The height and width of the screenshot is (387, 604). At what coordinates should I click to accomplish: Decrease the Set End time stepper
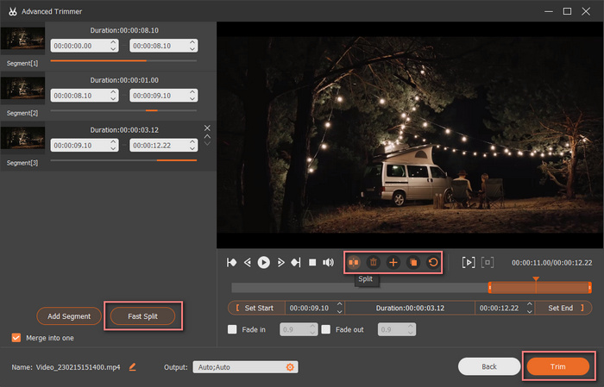pos(530,311)
